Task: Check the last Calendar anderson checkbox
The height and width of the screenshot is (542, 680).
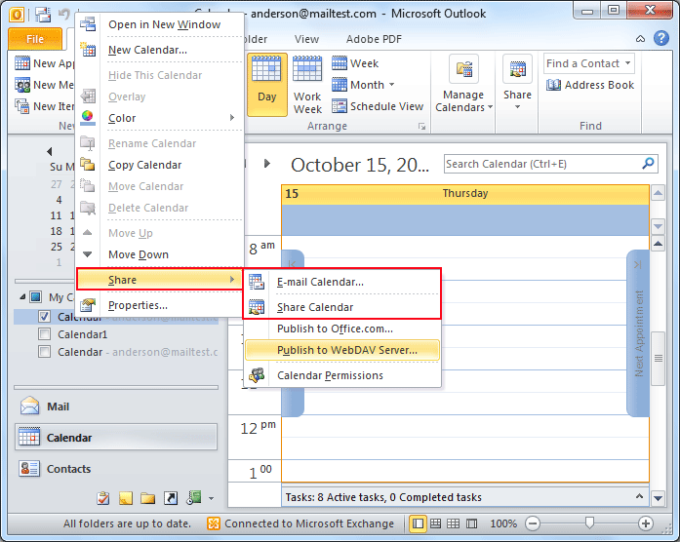Action: [44, 351]
